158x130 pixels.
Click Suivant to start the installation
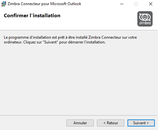pos(141,123)
